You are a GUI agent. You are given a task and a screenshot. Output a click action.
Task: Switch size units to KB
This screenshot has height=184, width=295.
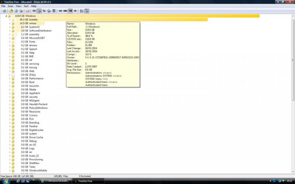click(x=61, y=11)
